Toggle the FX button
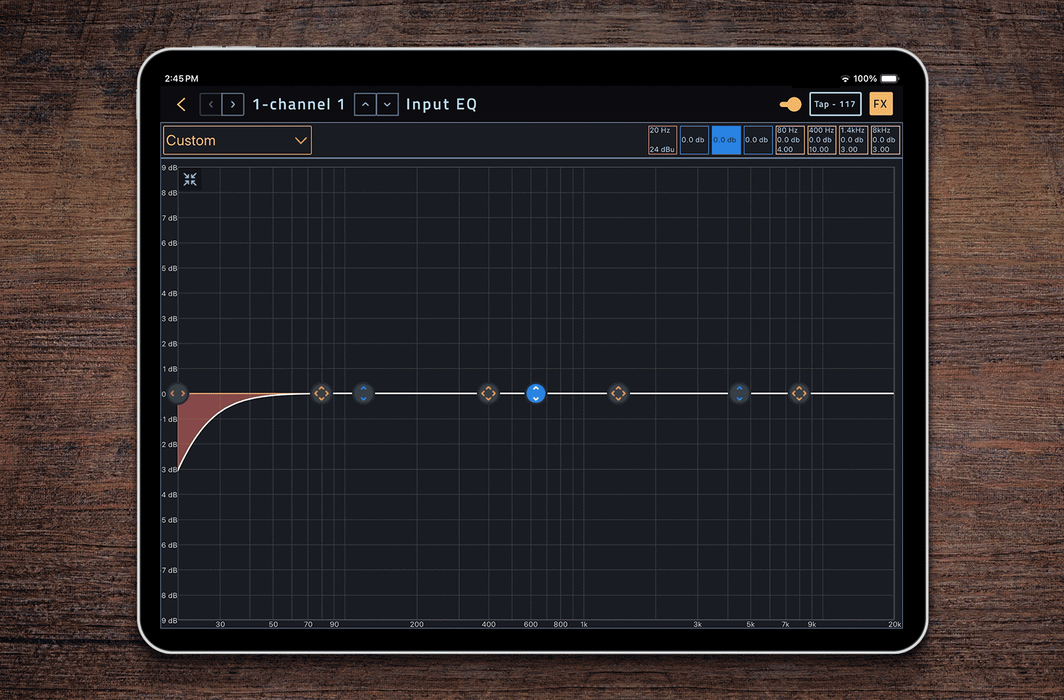1064x700 pixels. (881, 104)
